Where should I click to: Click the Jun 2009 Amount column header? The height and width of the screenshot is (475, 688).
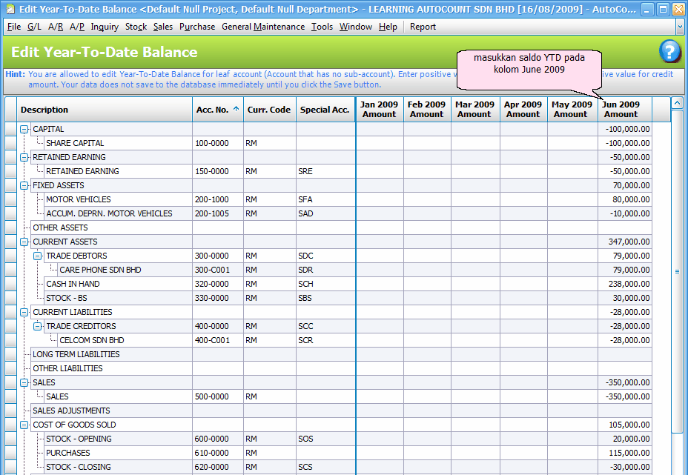[x=624, y=110]
